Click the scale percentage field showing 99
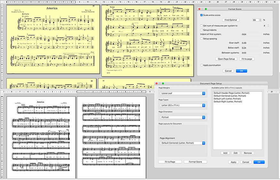This screenshot has width=280, height=180. tap(256, 20)
